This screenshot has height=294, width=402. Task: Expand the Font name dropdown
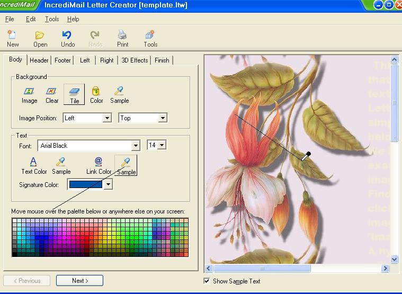pos(136,146)
